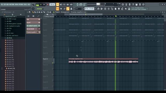Open the EDIT menu
Screen dimensions: 166x93
(x=5, y=4)
